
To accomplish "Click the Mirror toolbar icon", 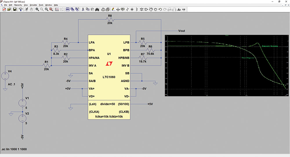I will pyautogui.click(x=174, y=10).
